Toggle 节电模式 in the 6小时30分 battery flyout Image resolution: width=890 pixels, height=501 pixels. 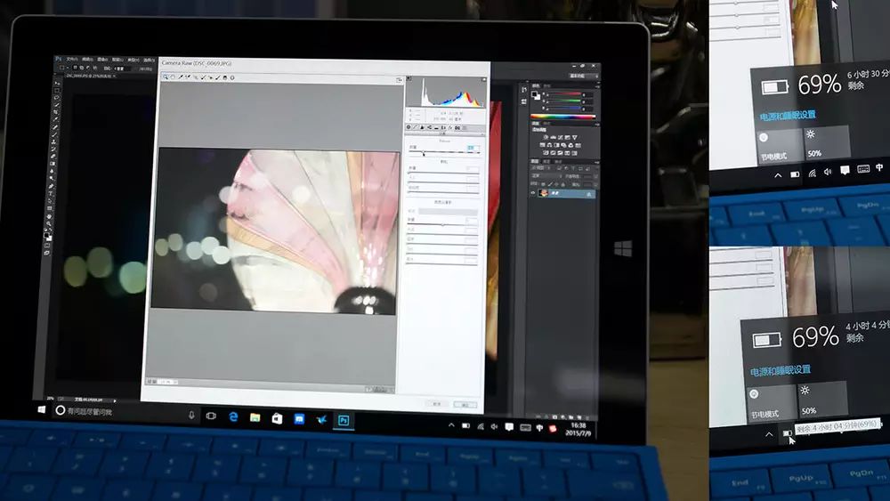pos(780,146)
